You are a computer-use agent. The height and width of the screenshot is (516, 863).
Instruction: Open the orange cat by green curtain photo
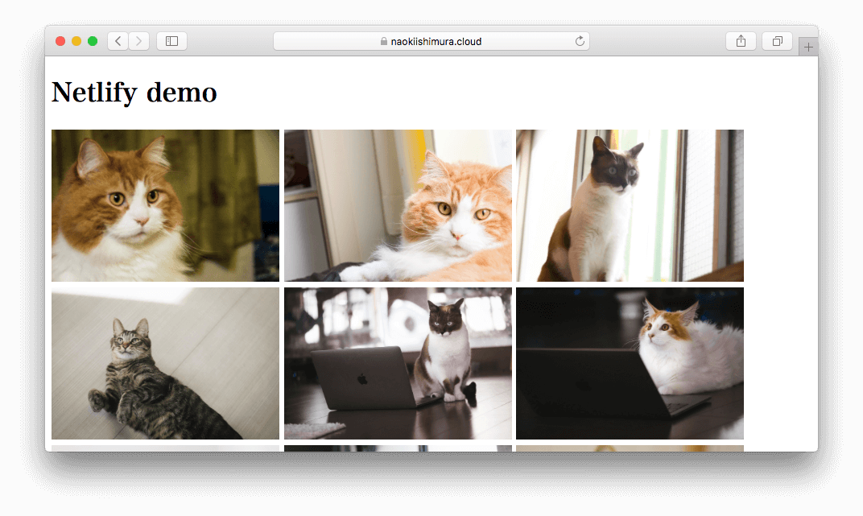pyautogui.click(x=166, y=206)
